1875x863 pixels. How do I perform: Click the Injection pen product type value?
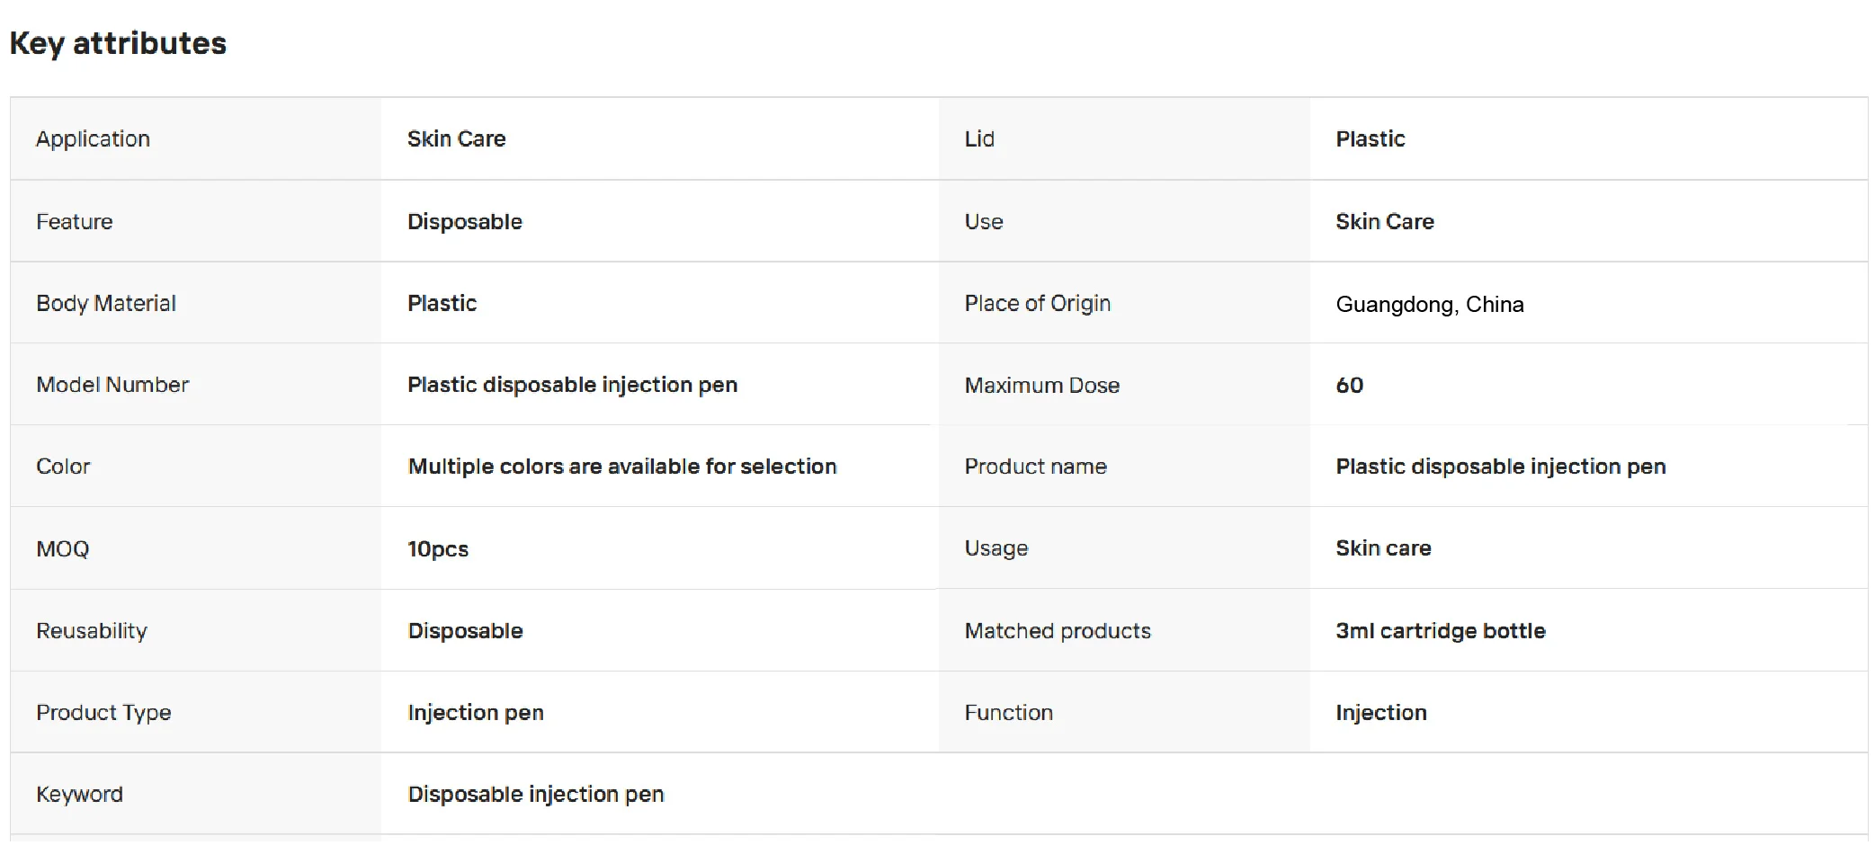(476, 712)
